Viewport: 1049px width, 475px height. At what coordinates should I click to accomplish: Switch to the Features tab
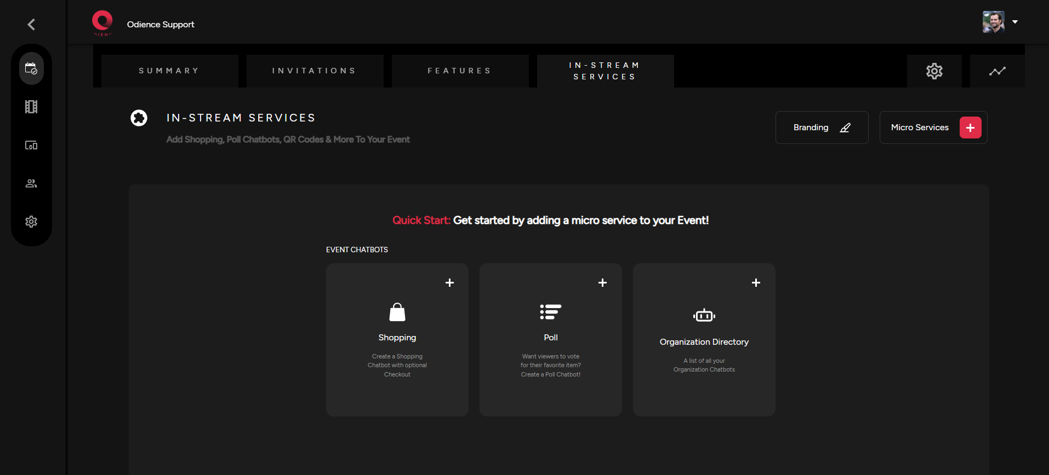460,71
